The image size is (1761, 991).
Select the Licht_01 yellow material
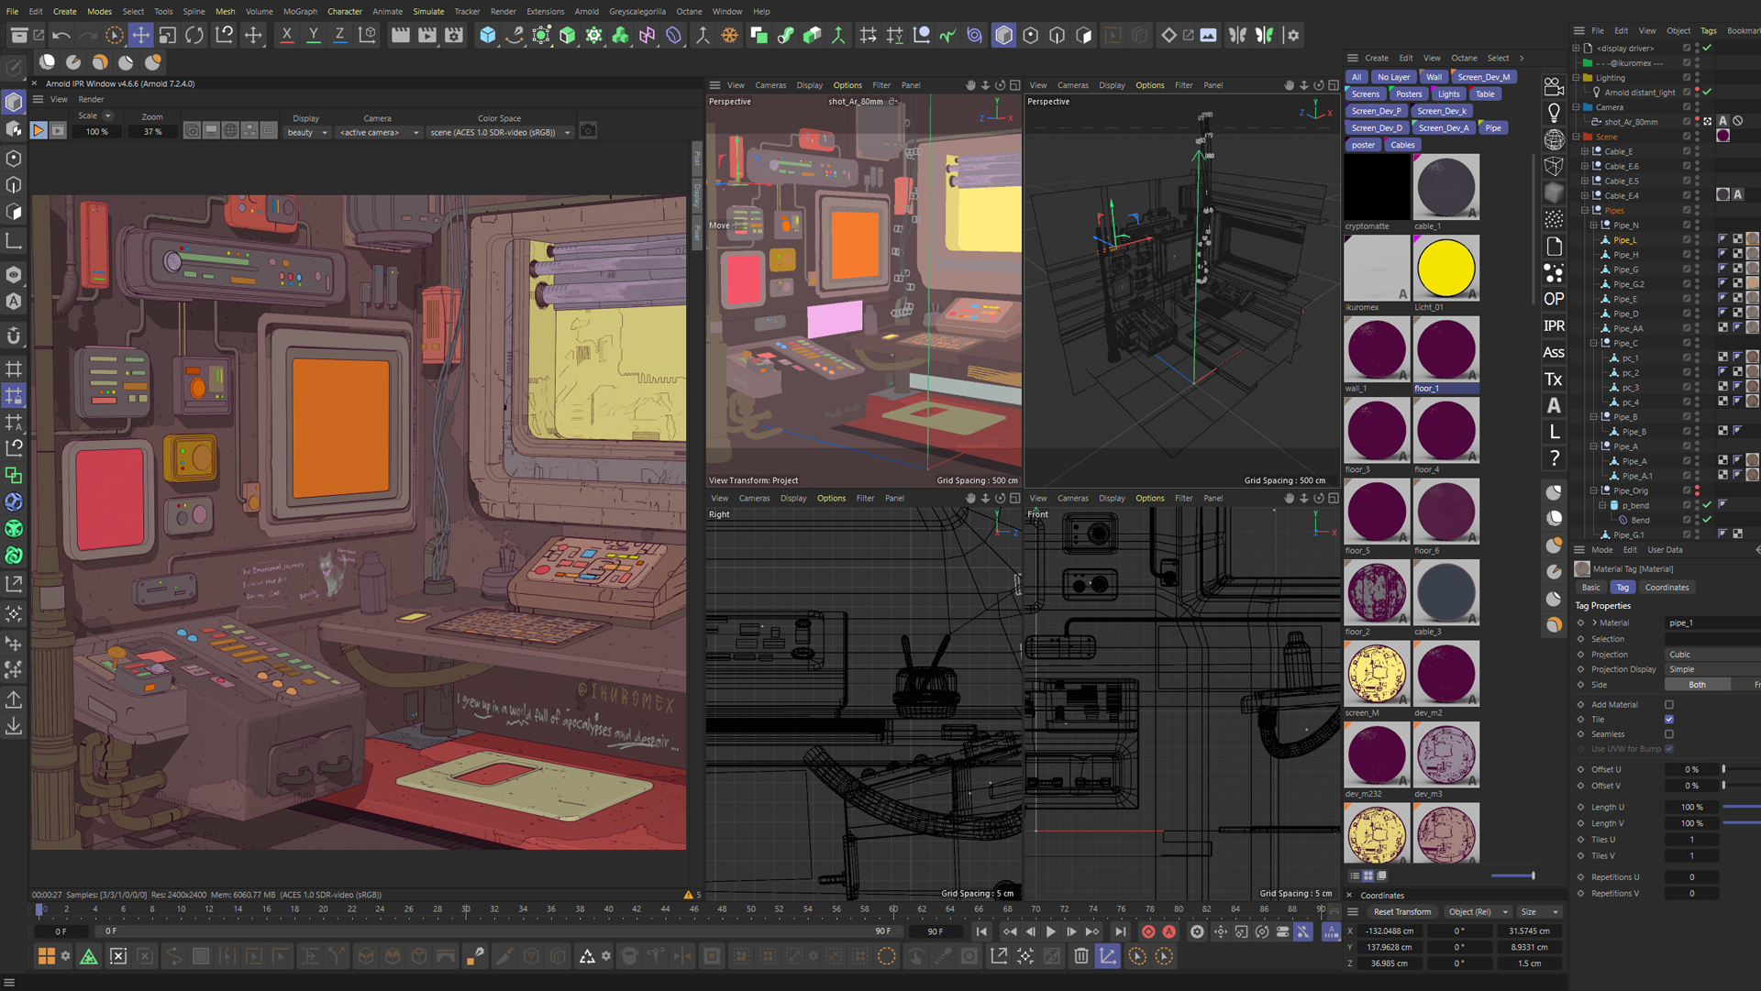pyautogui.click(x=1446, y=268)
